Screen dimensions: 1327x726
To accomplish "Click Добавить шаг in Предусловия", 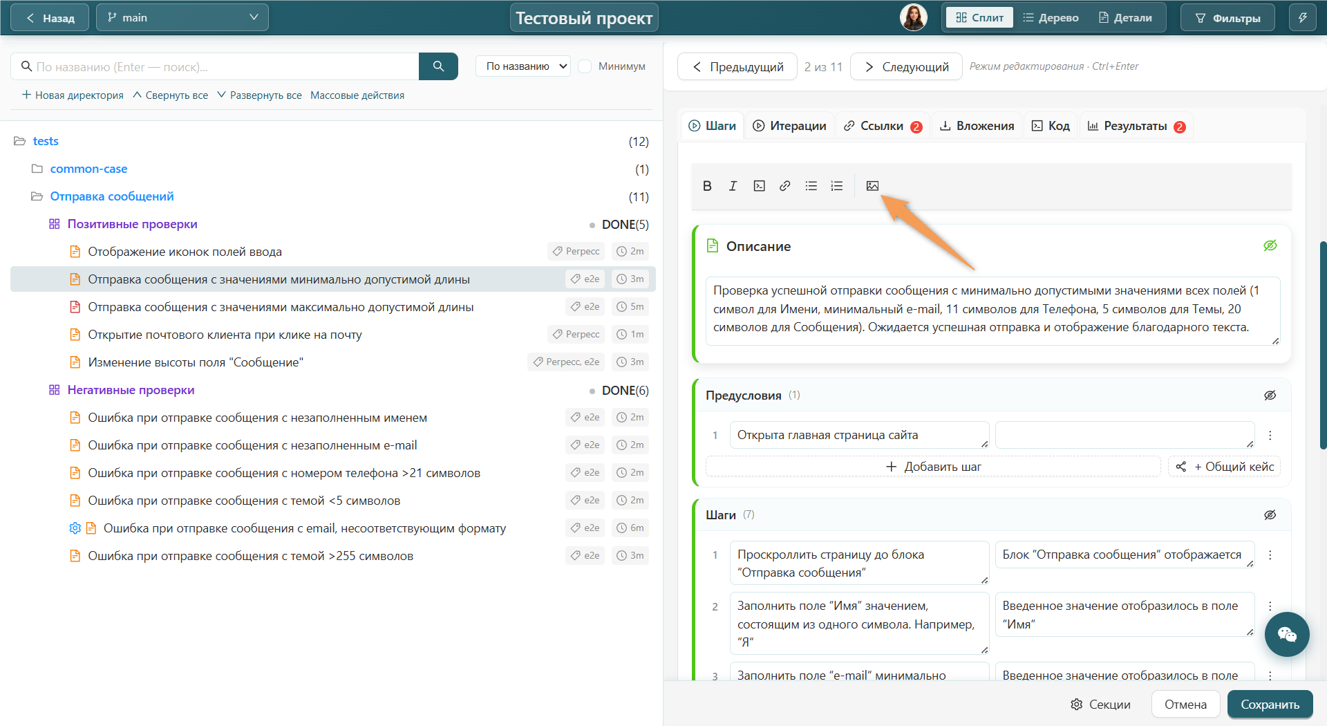I will (x=933, y=467).
